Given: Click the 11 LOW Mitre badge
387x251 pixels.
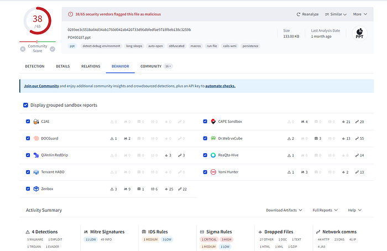Looking at the screenshot, I should [x=91, y=239].
